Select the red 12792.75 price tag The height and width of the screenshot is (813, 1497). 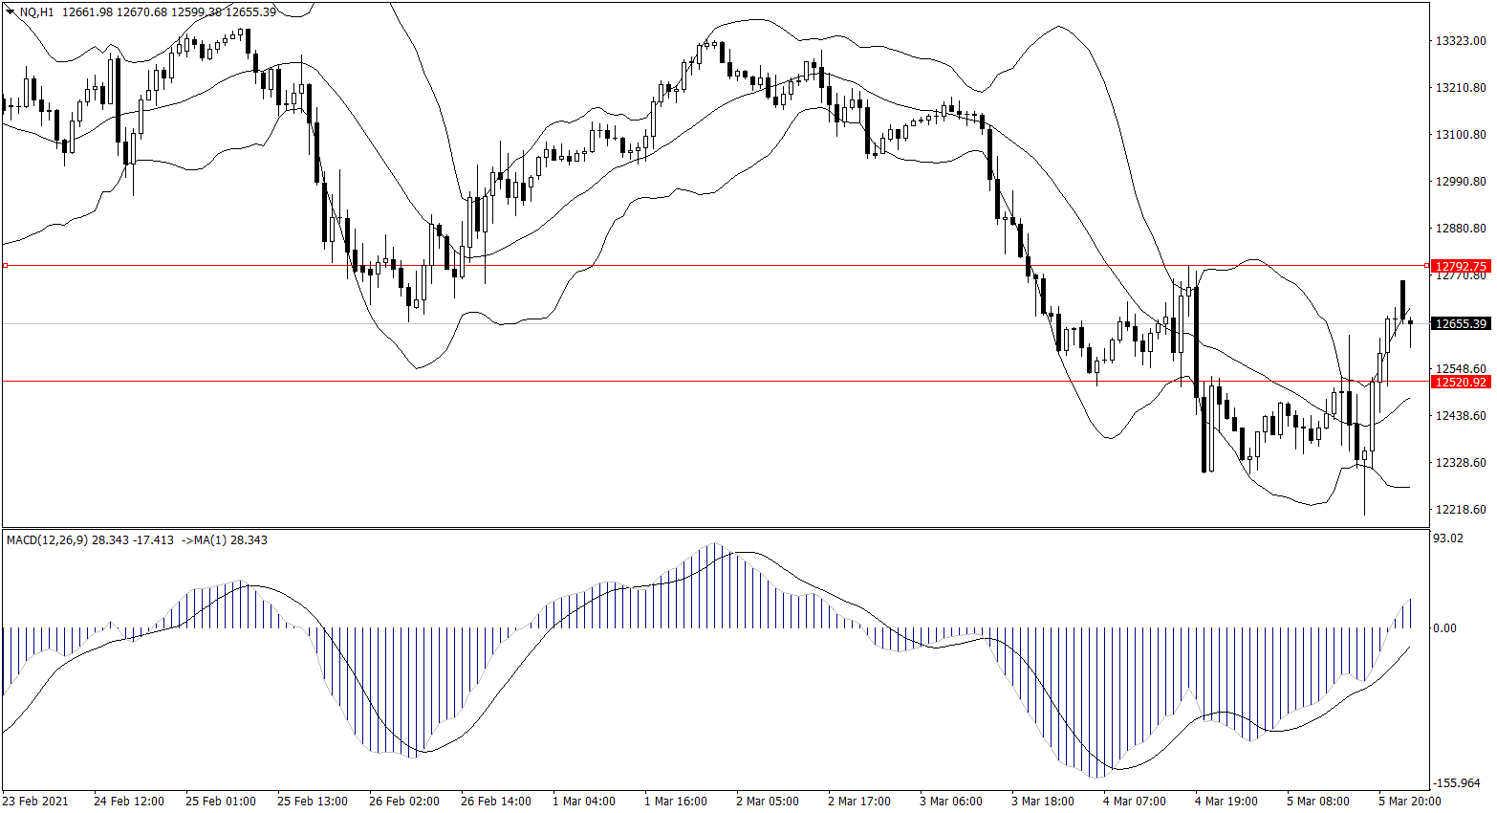click(1461, 266)
